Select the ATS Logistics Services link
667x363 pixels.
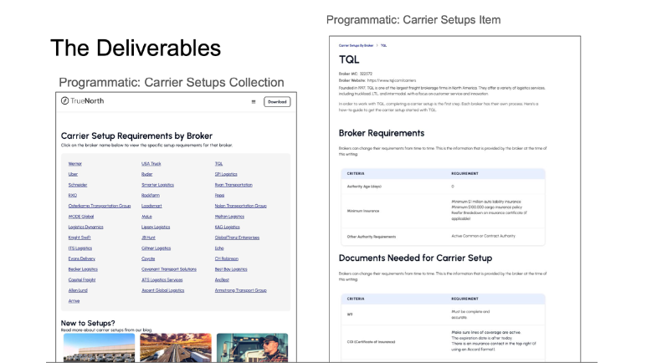coord(162,280)
